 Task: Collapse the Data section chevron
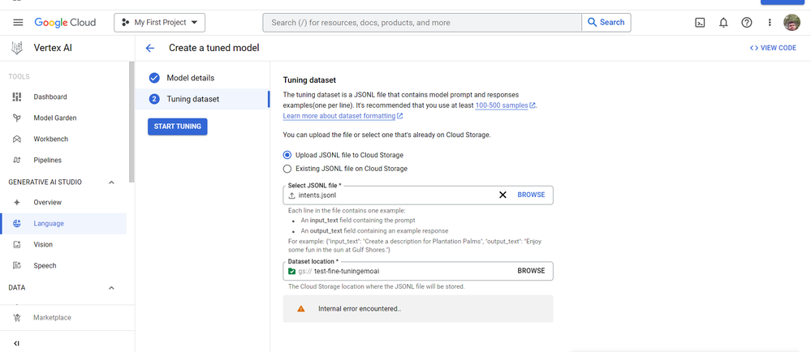(x=111, y=287)
